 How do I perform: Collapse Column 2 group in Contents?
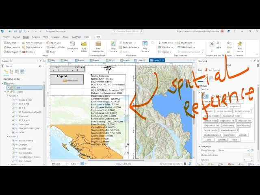coord(8,136)
